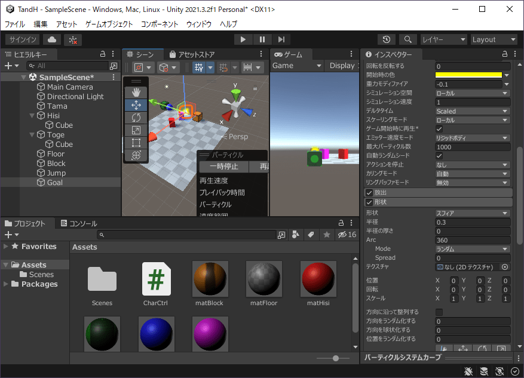Collapse the Hisi object in hierarchy

[x=32, y=116]
